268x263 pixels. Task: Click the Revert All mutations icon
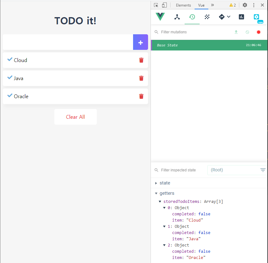coord(247,32)
